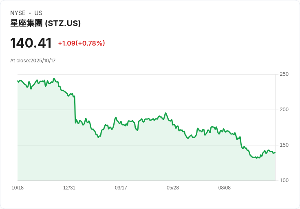Image resolution: width=300 pixels, height=209 pixels.
Task: Click the 250 y-axis label
Action: (x=284, y=74)
